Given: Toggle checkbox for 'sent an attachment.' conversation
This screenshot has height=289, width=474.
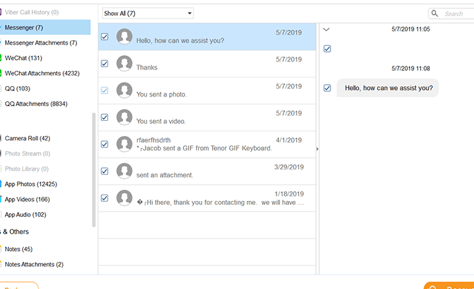Looking at the screenshot, I should [105, 171].
